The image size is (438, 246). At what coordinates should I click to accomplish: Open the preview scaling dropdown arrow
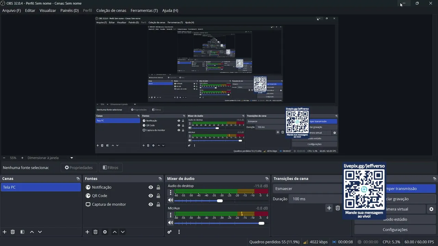pos(72,158)
